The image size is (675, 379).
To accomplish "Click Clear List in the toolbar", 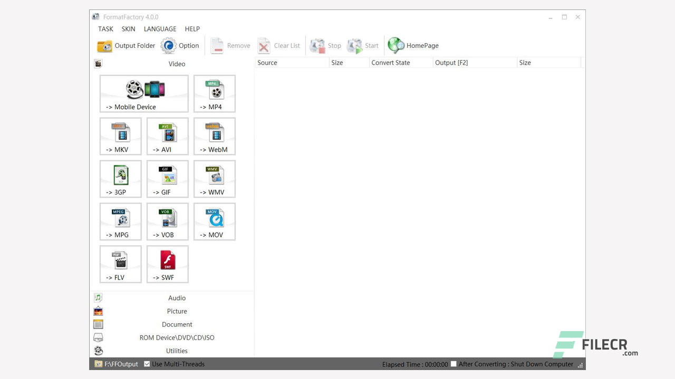I will click(278, 46).
